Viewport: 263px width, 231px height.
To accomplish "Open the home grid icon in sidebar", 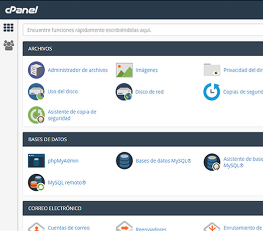I will pyautogui.click(x=8, y=27).
